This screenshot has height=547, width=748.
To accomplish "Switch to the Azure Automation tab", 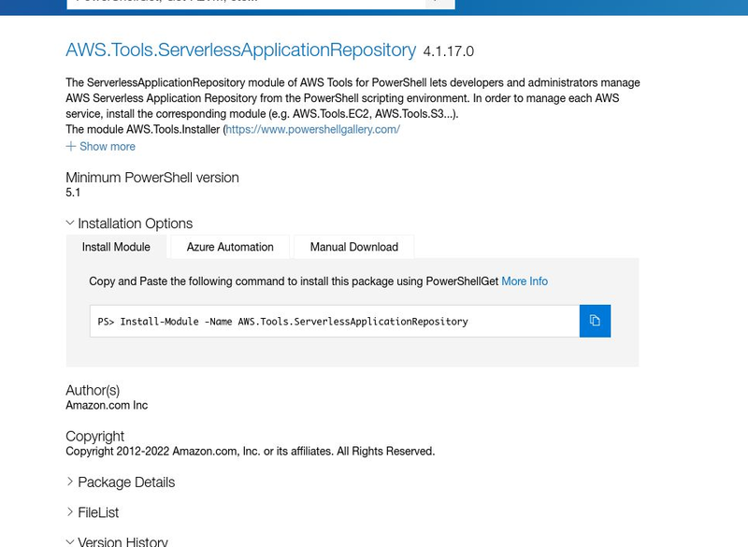I will pyautogui.click(x=230, y=247).
